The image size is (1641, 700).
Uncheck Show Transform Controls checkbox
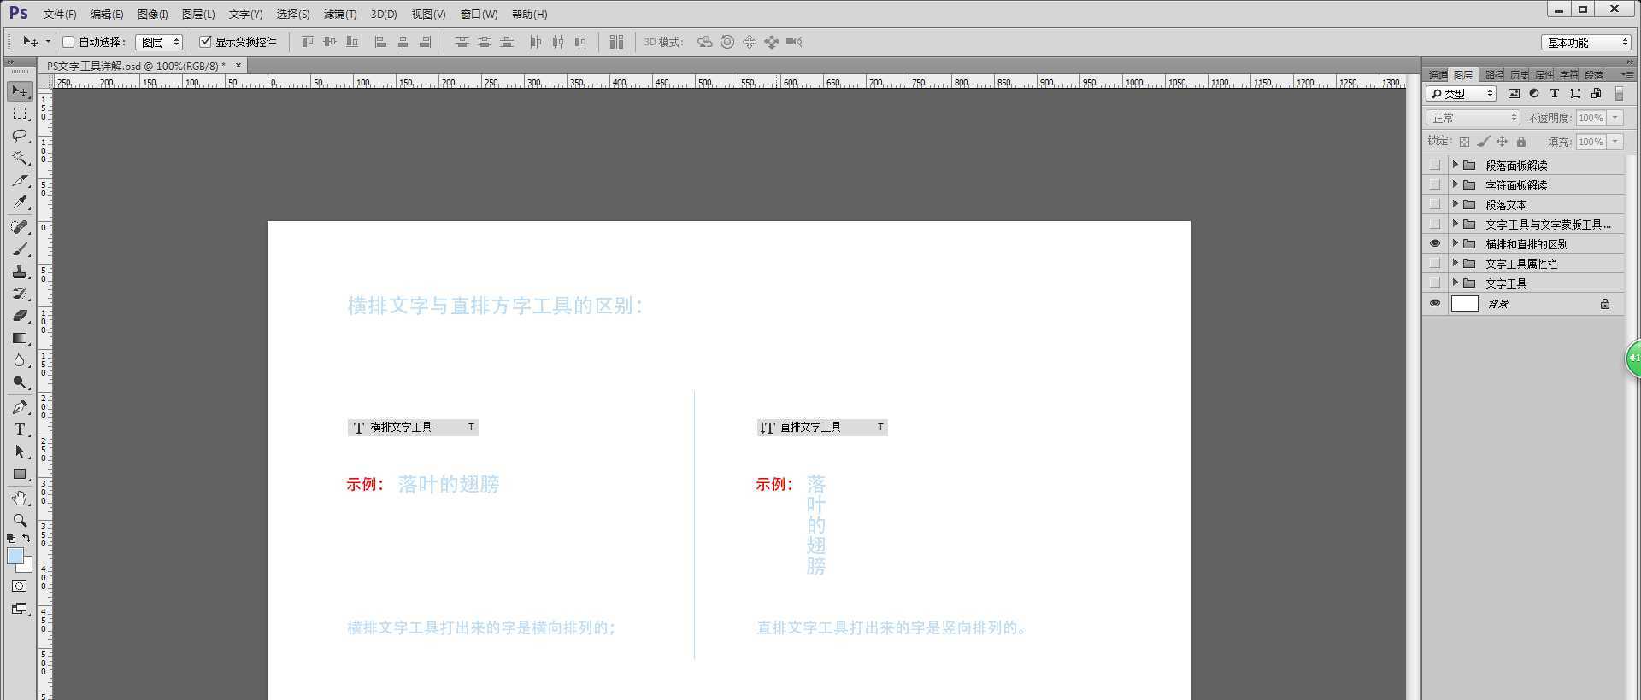(205, 42)
